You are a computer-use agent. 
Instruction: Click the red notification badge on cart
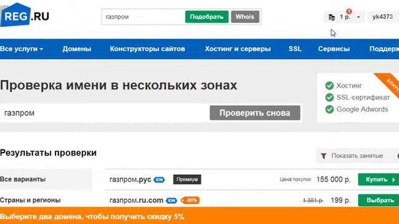point(349,11)
